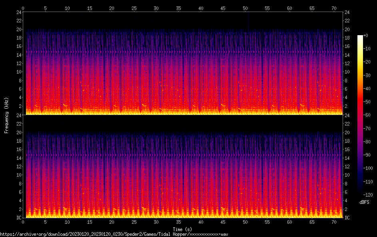Click the "Time (s)" axis label
377x237 pixels.
click(x=182, y=229)
